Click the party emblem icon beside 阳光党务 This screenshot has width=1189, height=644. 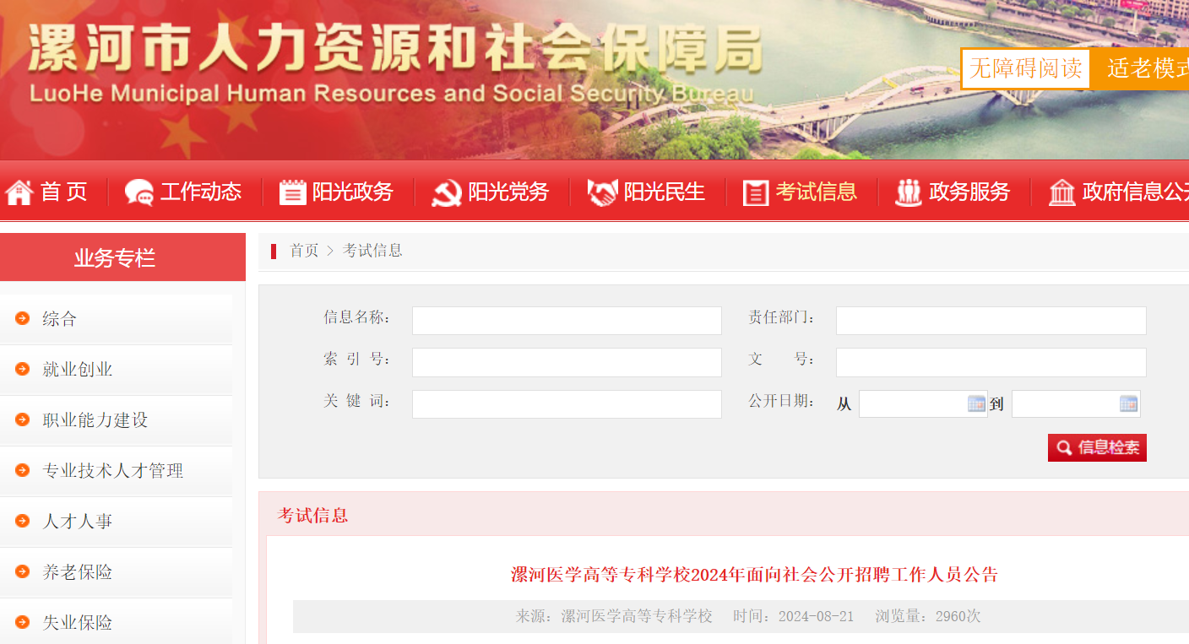pyautogui.click(x=447, y=192)
